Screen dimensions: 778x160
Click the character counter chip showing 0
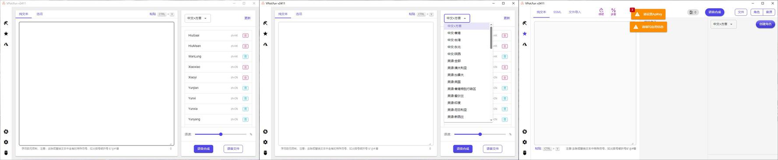pyautogui.click(x=693, y=12)
